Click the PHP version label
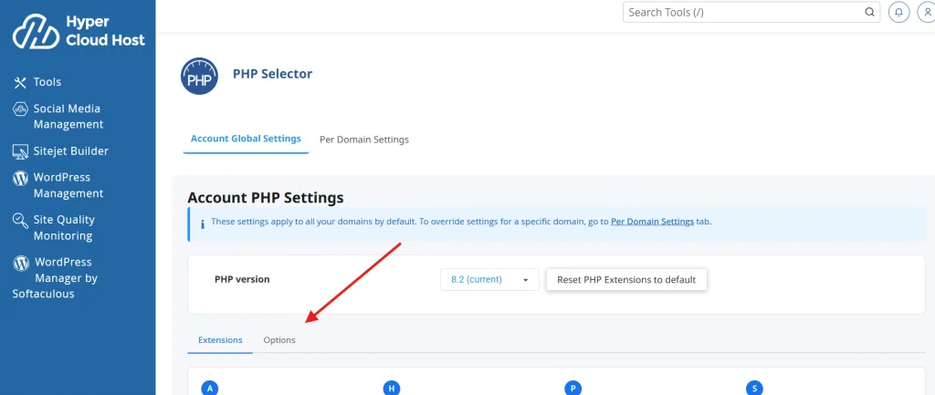 242,279
